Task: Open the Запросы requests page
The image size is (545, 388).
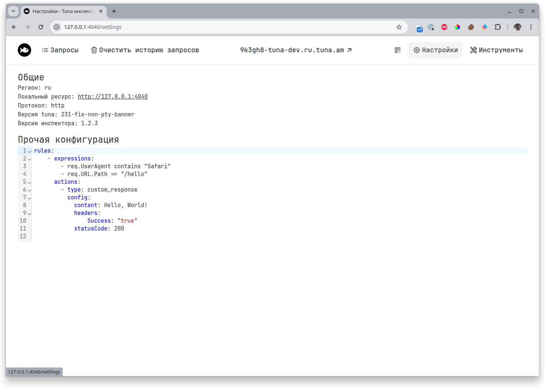Action: (x=60, y=50)
